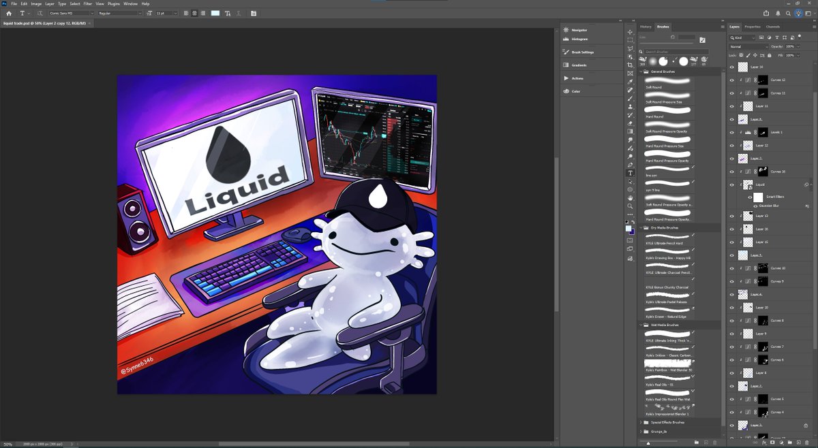
Task: Switch to the Properties tab
Action: coord(752,27)
